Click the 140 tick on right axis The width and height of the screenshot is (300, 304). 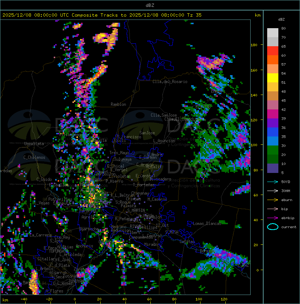(254, 95)
